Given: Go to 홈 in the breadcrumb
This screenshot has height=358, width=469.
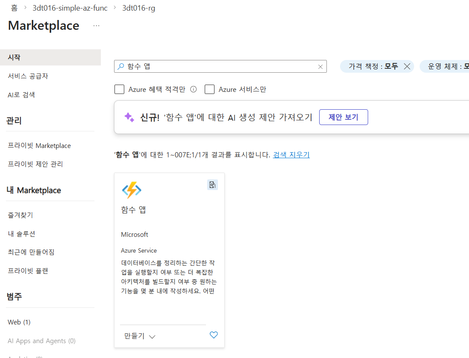Looking at the screenshot, I should tap(14, 8).
